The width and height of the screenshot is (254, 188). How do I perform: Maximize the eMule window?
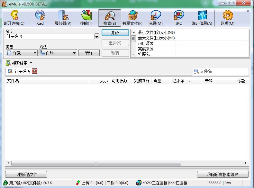(231, 3)
